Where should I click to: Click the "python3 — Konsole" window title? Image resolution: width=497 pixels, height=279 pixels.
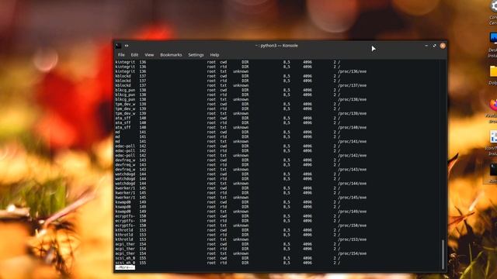click(x=276, y=46)
